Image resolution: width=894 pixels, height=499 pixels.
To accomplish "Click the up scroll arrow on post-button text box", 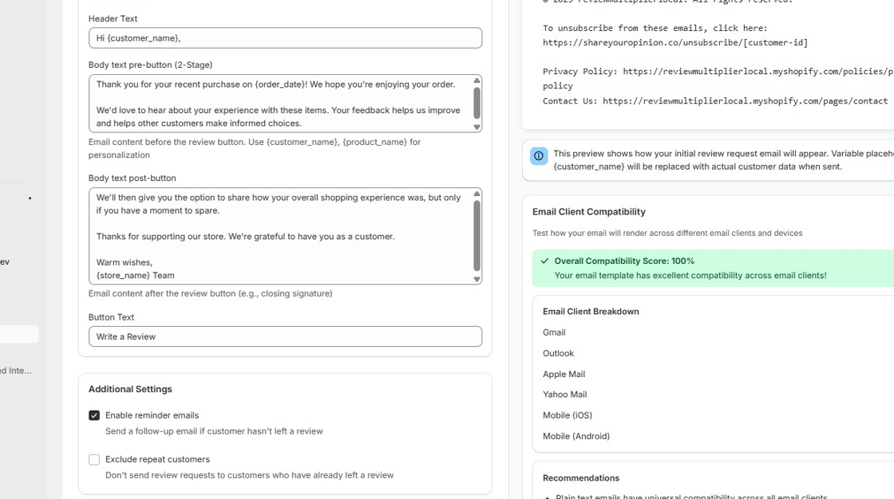I will click(x=476, y=191).
